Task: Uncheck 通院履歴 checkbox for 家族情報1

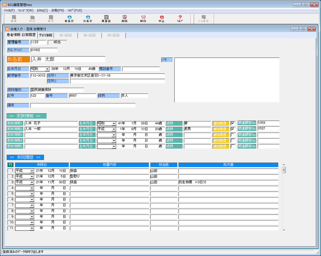Action: point(233,123)
